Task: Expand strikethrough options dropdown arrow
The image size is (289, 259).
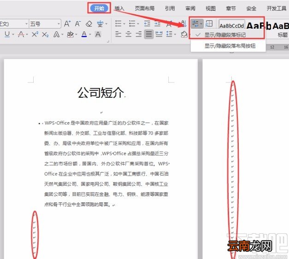Action: coord(27,35)
